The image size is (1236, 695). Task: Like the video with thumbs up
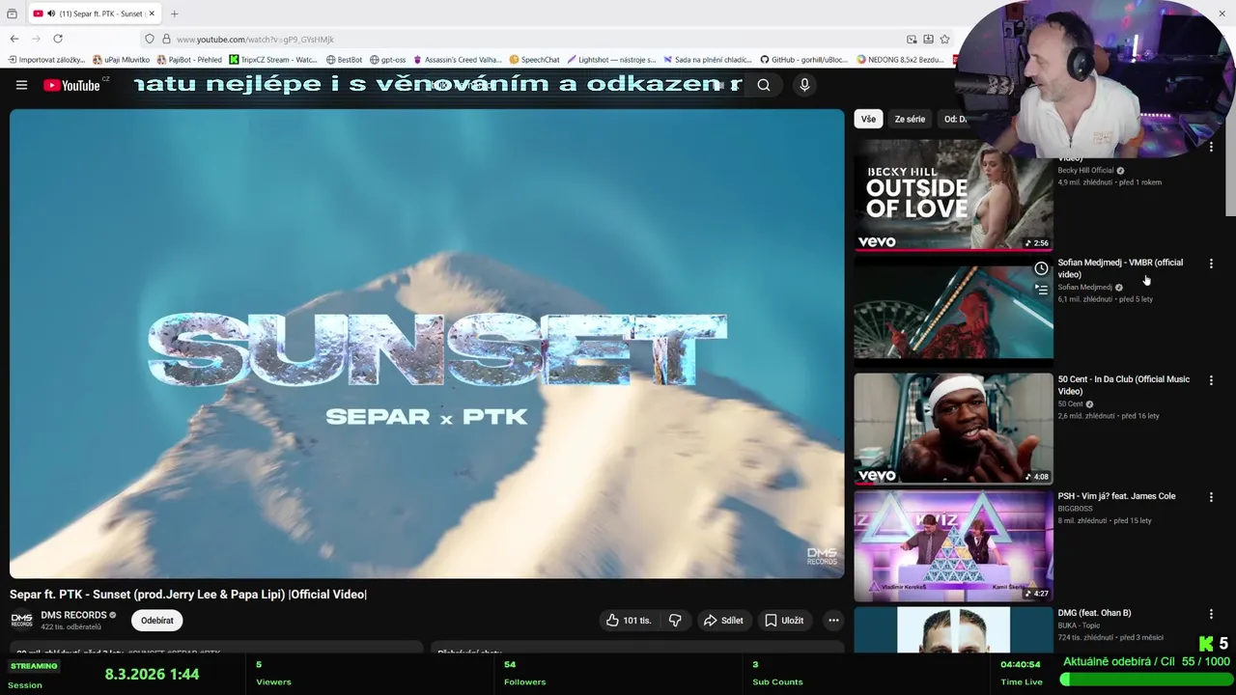coord(628,621)
